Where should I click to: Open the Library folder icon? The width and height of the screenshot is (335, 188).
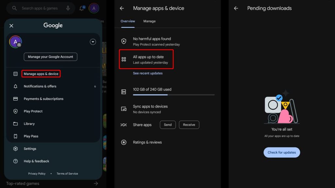click(15, 124)
